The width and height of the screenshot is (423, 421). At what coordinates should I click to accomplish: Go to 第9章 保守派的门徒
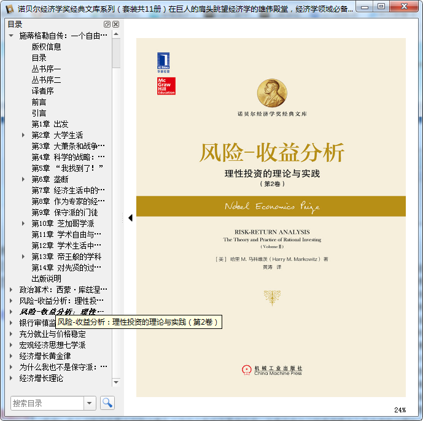pyautogui.click(x=64, y=212)
